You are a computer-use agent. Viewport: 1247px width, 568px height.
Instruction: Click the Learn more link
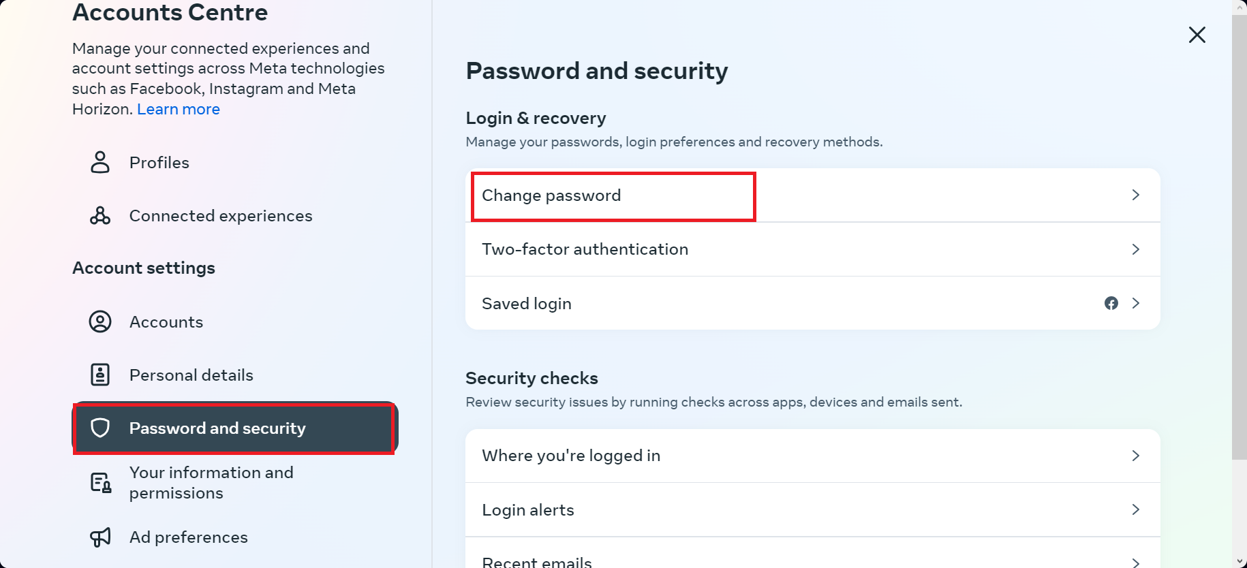tap(179, 109)
